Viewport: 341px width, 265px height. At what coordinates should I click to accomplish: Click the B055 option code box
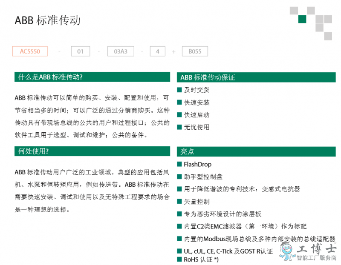[x=195, y=51]
